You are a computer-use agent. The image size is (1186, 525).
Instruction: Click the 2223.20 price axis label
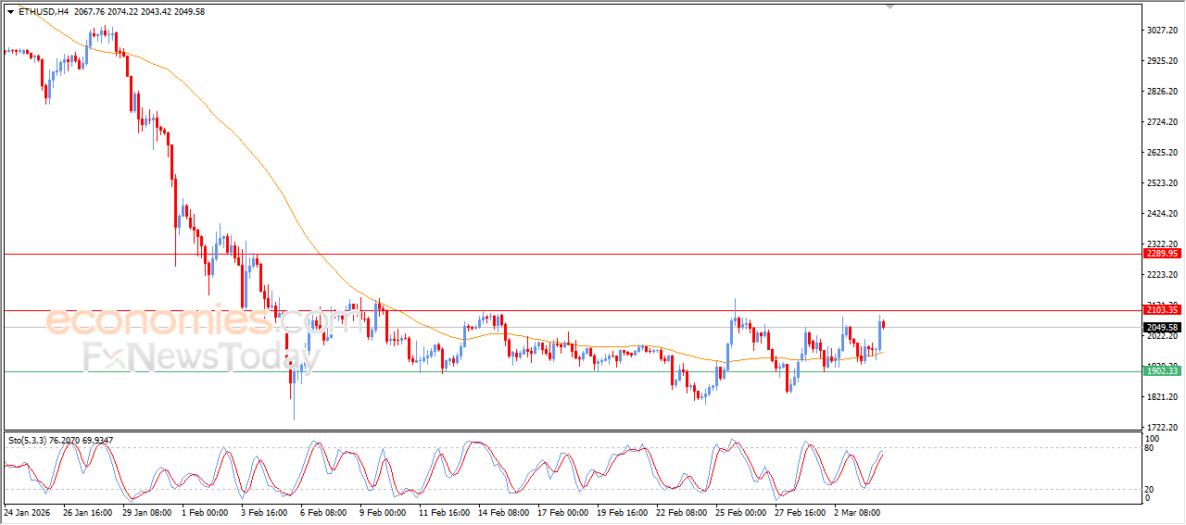point(1162,274)
